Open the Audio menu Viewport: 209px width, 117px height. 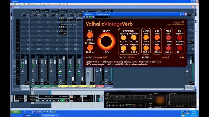click(x=24, y=4)
